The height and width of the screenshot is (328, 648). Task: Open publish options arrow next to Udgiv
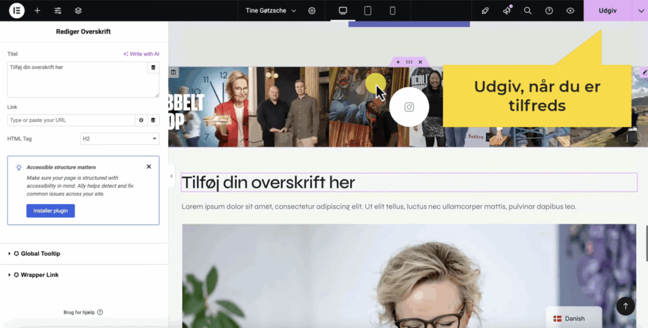click(x=640, y=10)
